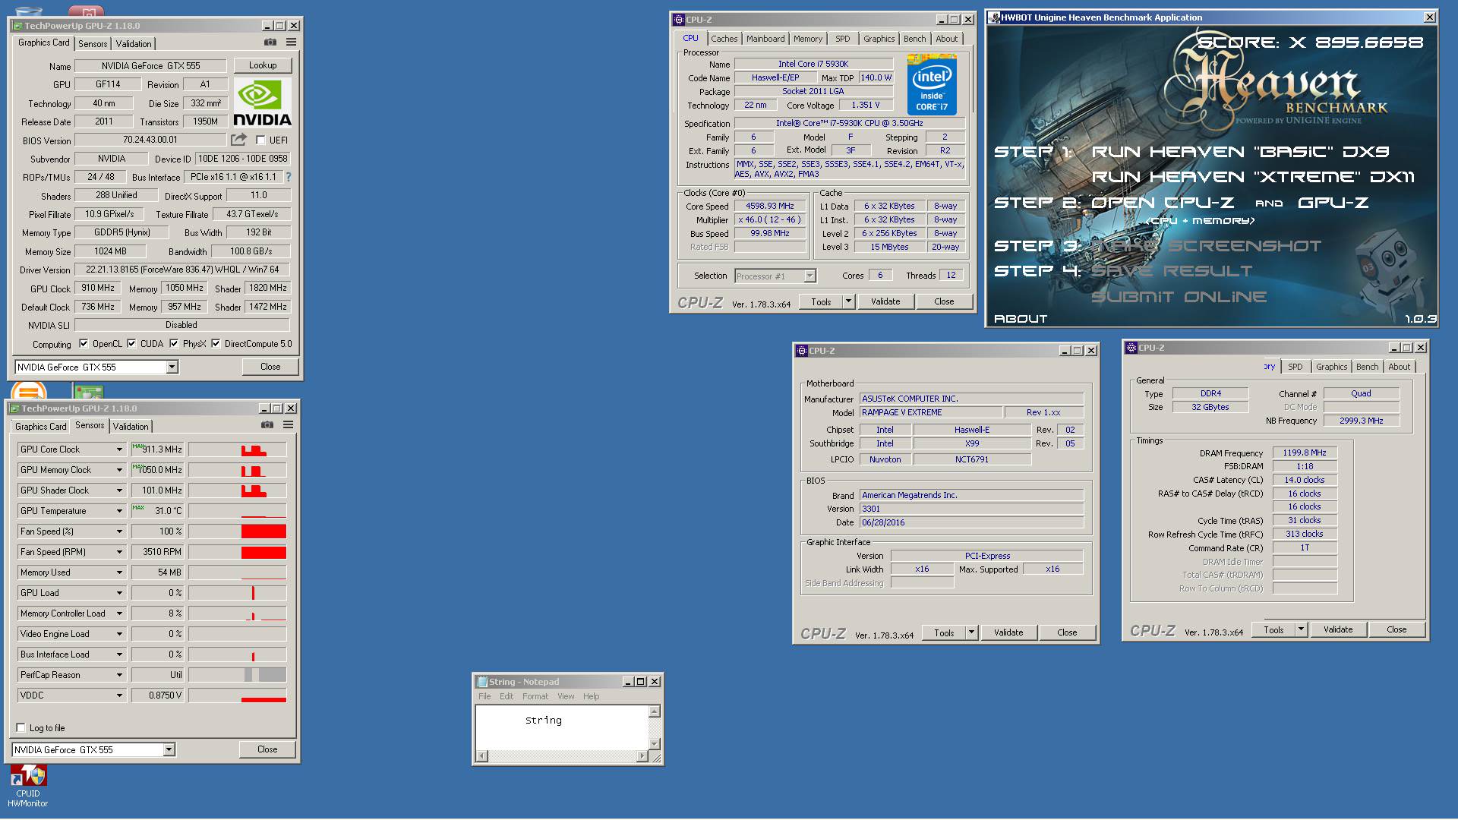
Task: Switch to the Mainboard tab in CPU-Z
Action: tap(765, 39)
